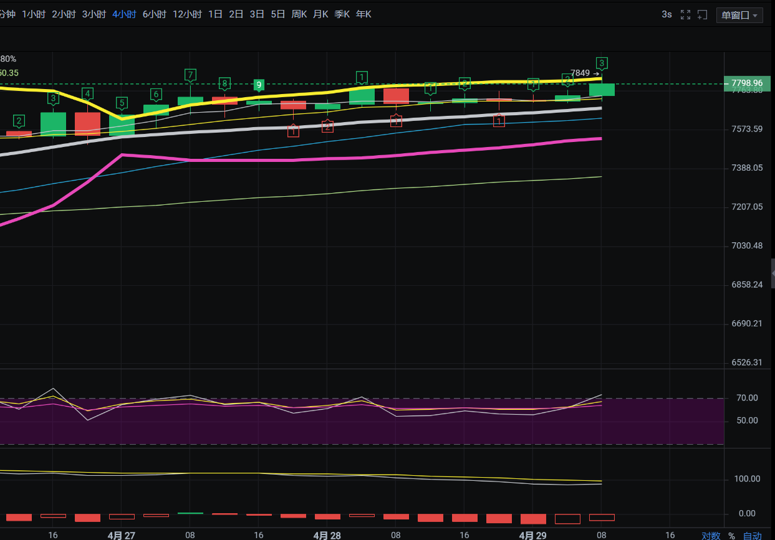775x540 pixels.
Task: Switch to the 1小时 hourly chart
Action: [x=34, y=14]
